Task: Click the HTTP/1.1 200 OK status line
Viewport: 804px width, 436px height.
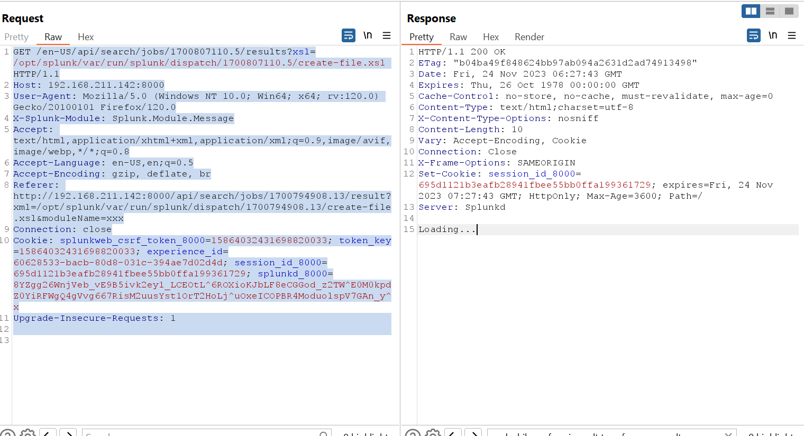Action: [x=462, y=52]
